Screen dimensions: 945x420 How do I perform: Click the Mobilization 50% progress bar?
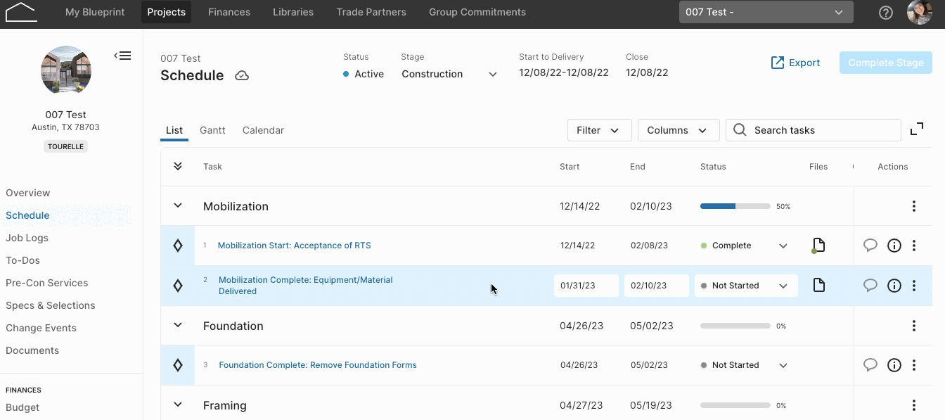click(735, 206)
